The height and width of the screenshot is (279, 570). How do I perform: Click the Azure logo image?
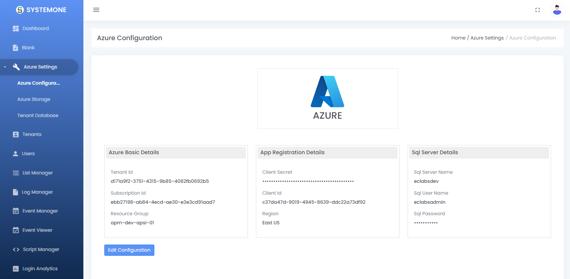tap(327, 98)
